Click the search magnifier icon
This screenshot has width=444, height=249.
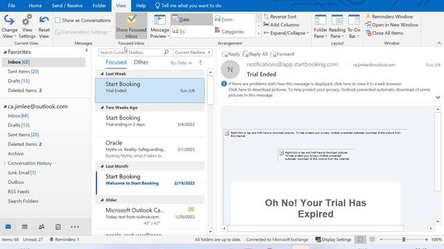166,53
